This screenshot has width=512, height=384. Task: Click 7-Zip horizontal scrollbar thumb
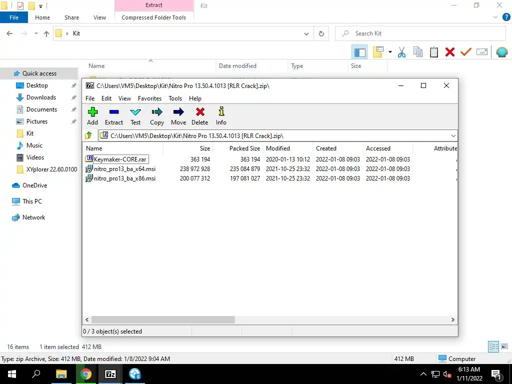coord(163,319)
